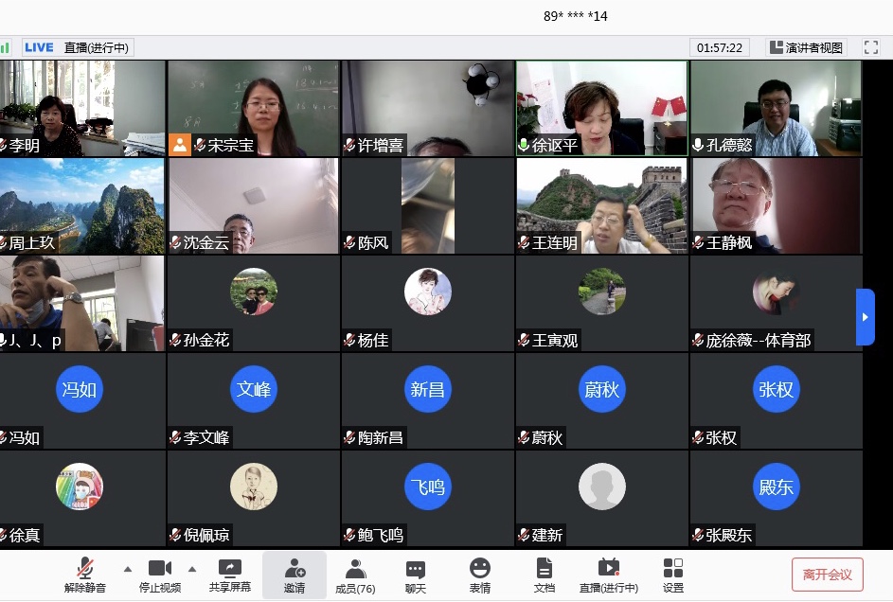
Task: Expand video options arrow beside camera
Action: pyautogui.click(x=192, y=569)
